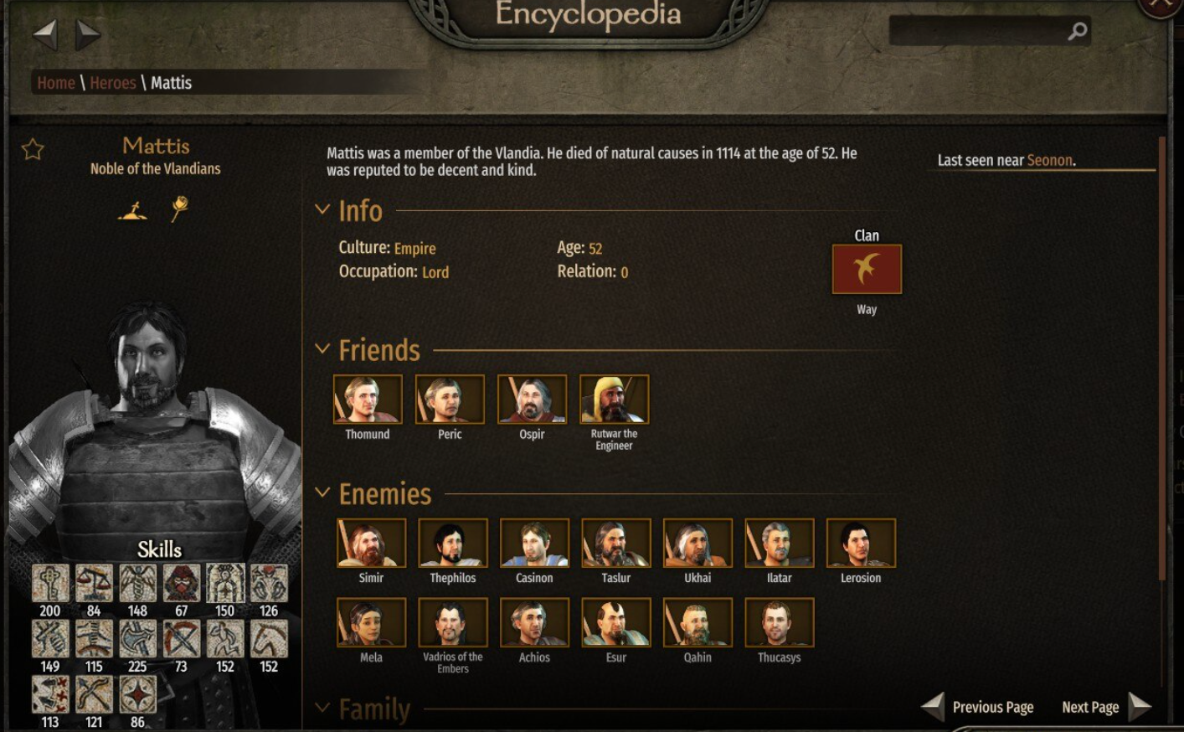The width and height of the screenshot is (1184, 732).
Task: Expand the Family section chevron
Action: pyautogui.click(x=322, y=708)
